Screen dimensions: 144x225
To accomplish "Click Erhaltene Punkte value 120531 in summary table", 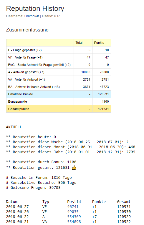I will (103, 94).
